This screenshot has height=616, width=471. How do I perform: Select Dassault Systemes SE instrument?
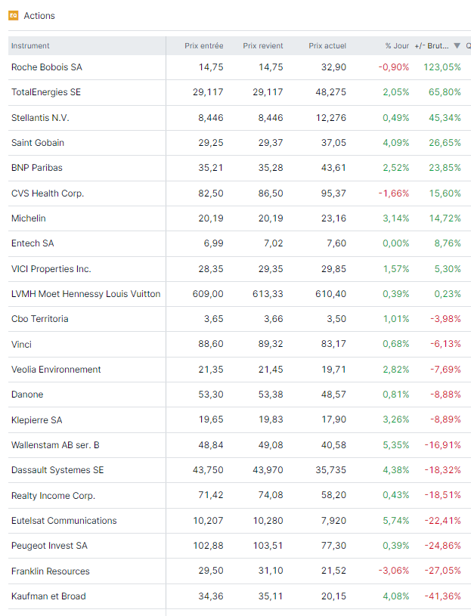click(57, 470)
